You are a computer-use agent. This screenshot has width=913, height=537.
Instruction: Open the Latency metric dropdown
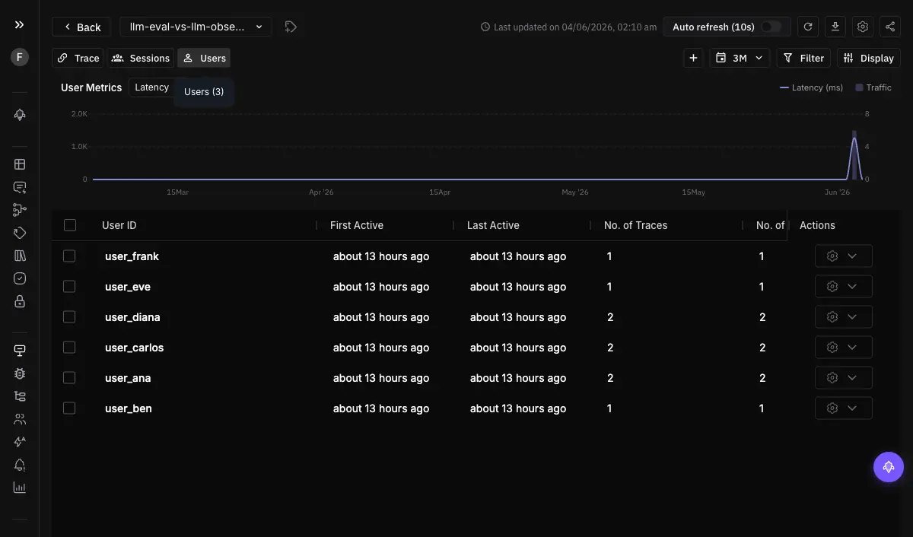[x=153, y=87]
